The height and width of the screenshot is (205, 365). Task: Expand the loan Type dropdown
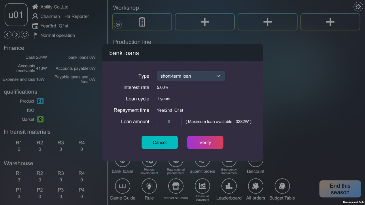point(191,76)
